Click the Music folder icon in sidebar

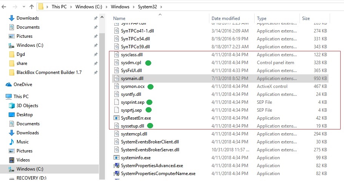tap(11, 142)
